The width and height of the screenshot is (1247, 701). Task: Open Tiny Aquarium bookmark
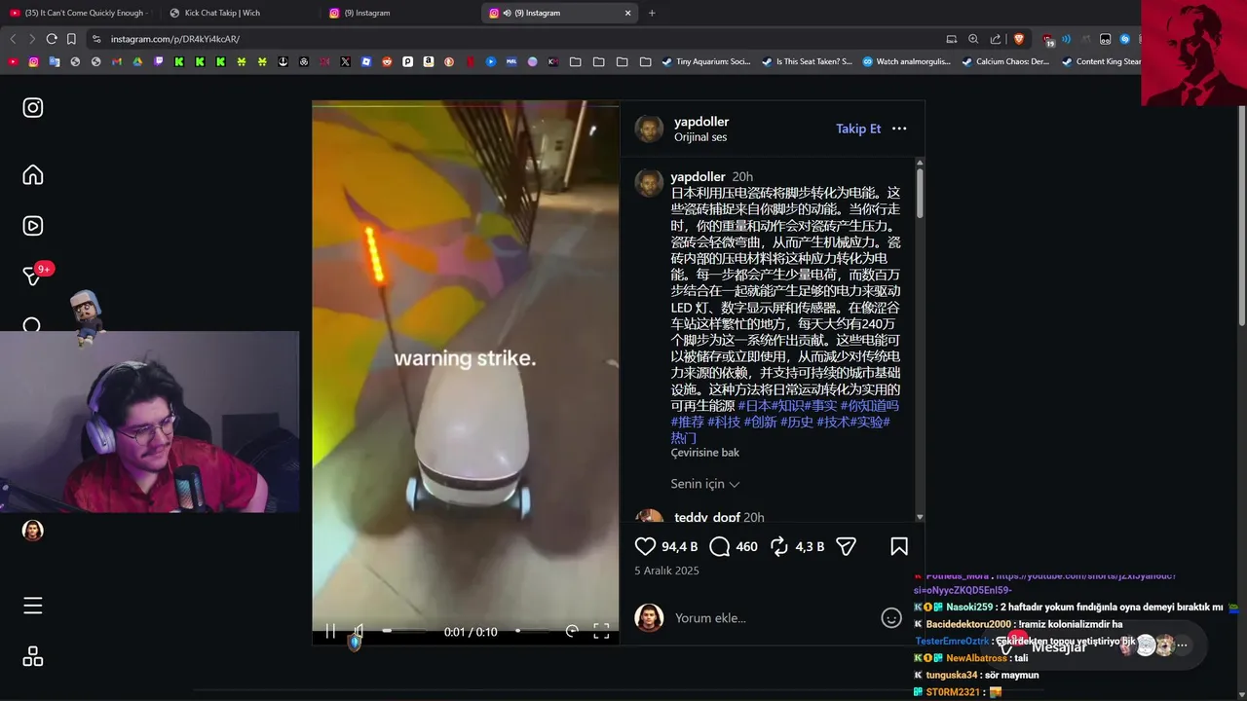click(706, 61)
